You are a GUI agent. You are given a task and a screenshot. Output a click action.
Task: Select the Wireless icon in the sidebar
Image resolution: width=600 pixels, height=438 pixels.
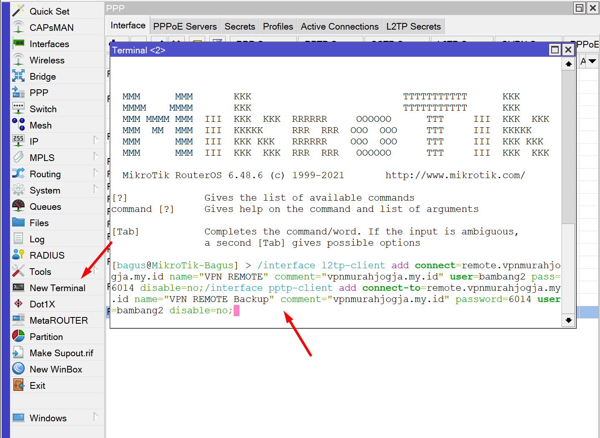(18, 60)
